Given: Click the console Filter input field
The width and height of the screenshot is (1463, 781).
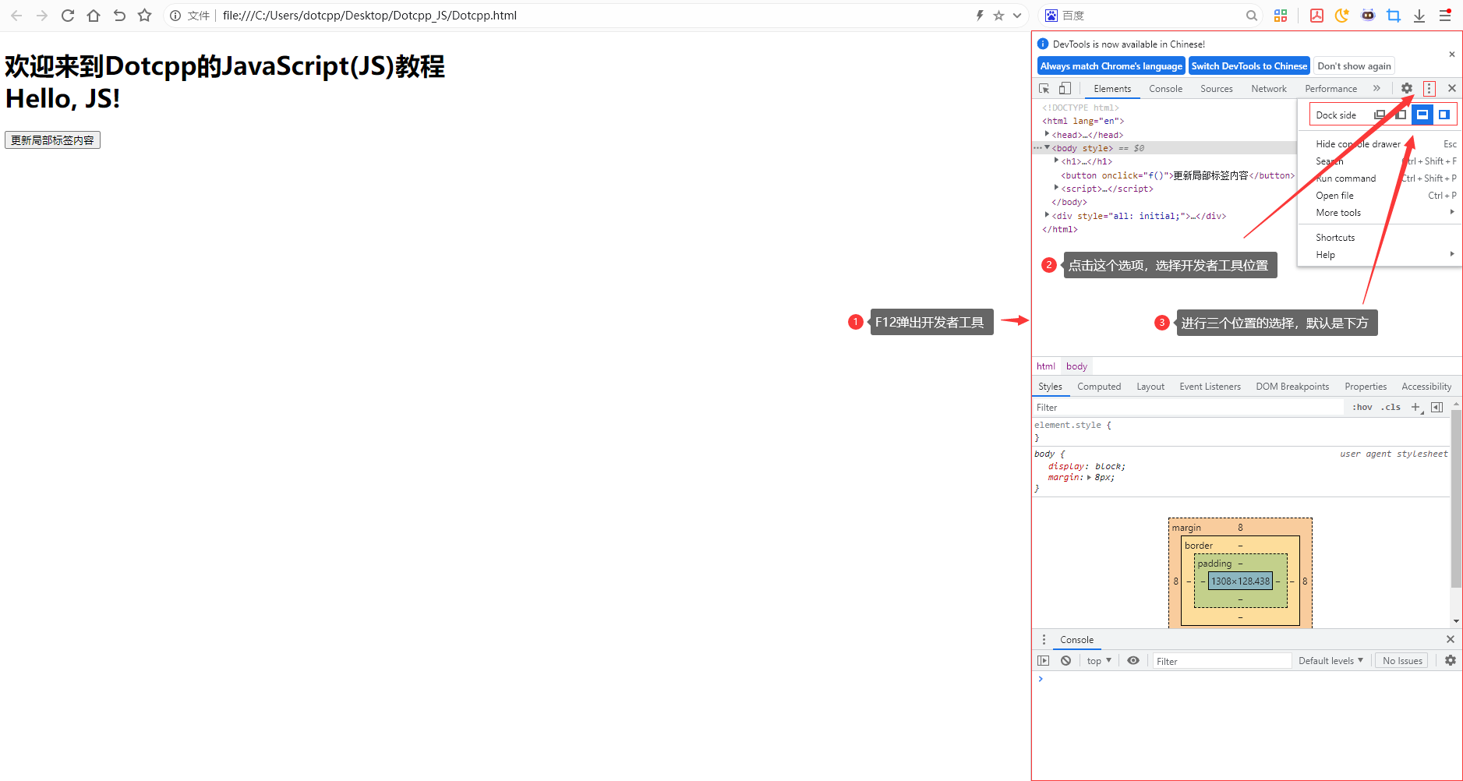Looking at the screenshot, I should click(1221, 661).
